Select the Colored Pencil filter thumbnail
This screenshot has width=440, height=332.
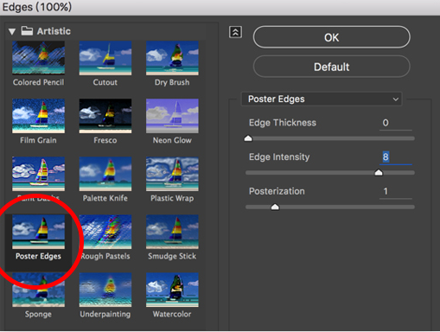38,58
